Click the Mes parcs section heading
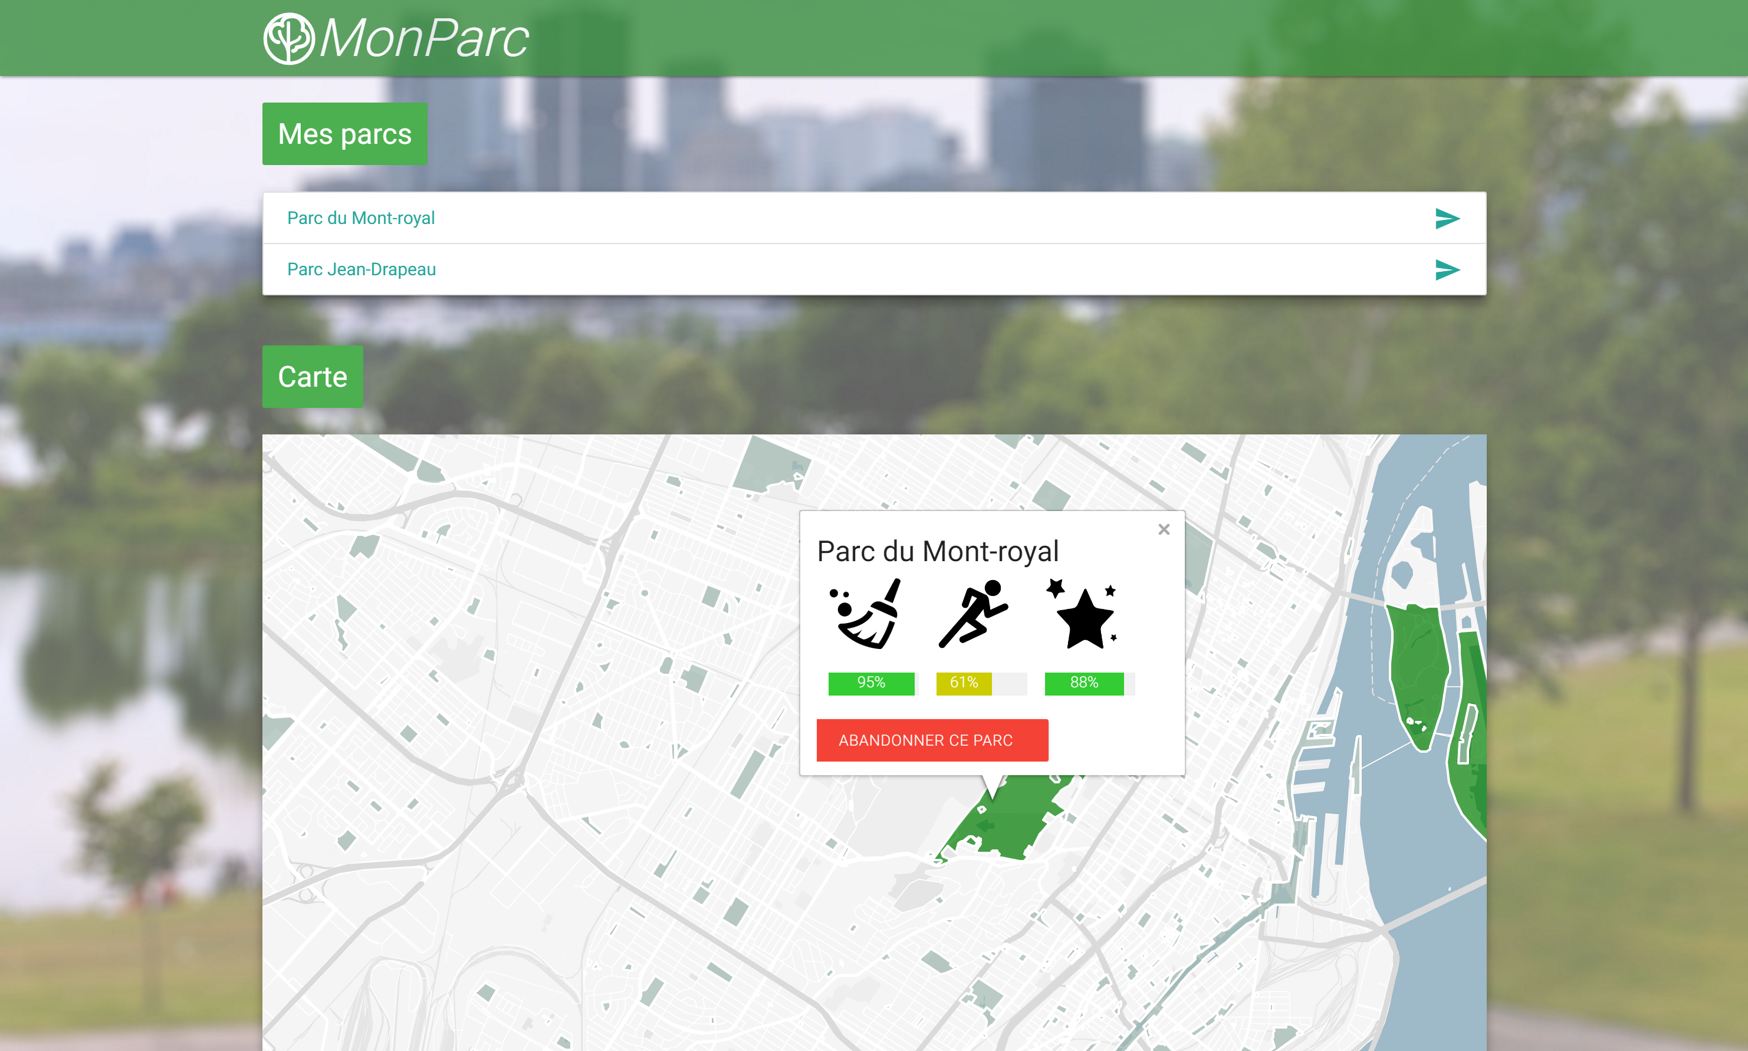The width and height of the screenshot is (1748, 1051). point(344,134)
